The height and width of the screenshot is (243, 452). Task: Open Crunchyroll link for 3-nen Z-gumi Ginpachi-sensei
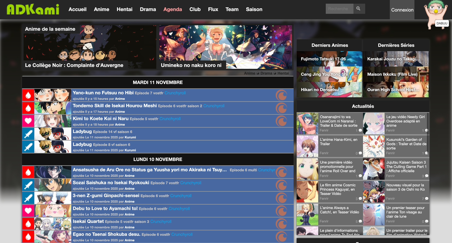(x=181, y=196)
